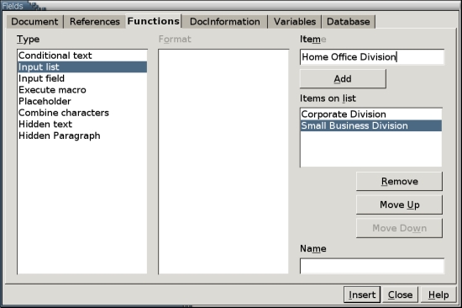Select Execute macro type
The height and width of the screenshot is (308, 462).
click(x=82, y=90)
